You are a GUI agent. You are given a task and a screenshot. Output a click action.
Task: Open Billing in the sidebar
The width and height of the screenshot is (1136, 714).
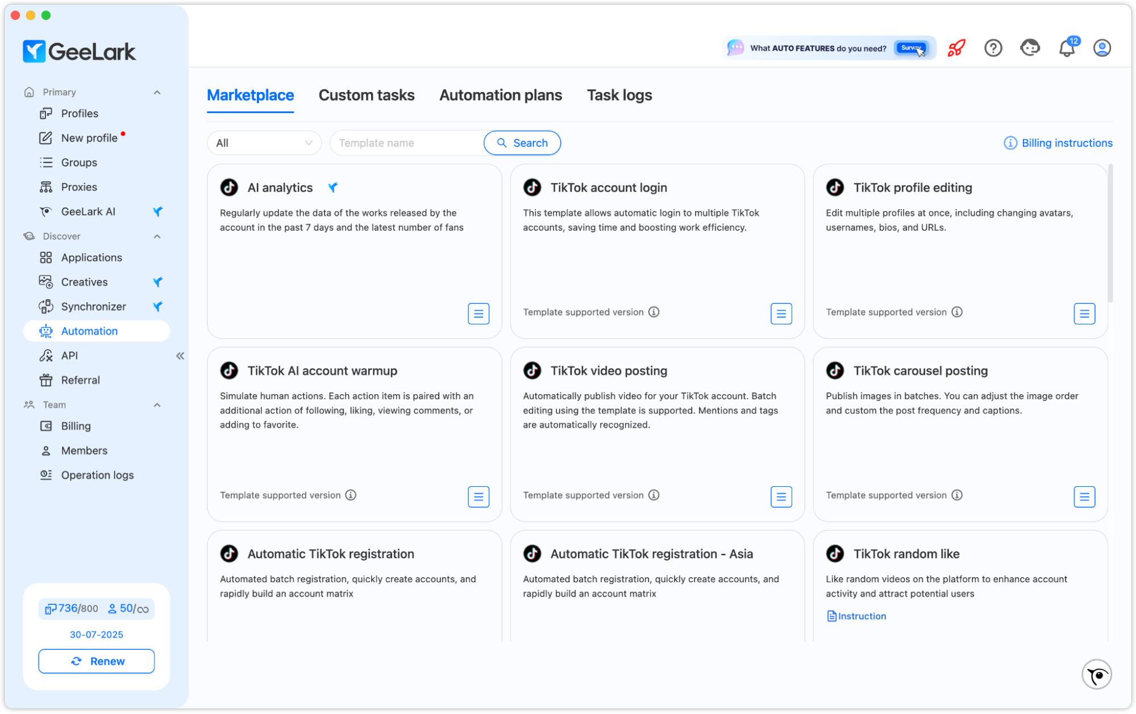(97, 426)
